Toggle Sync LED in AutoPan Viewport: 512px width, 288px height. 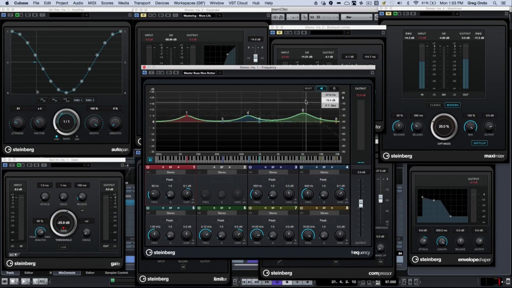point(56,136)
